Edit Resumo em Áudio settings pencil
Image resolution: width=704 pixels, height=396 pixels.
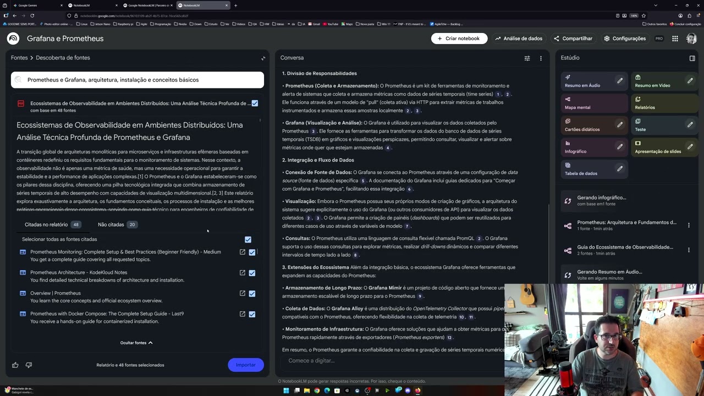620,81
